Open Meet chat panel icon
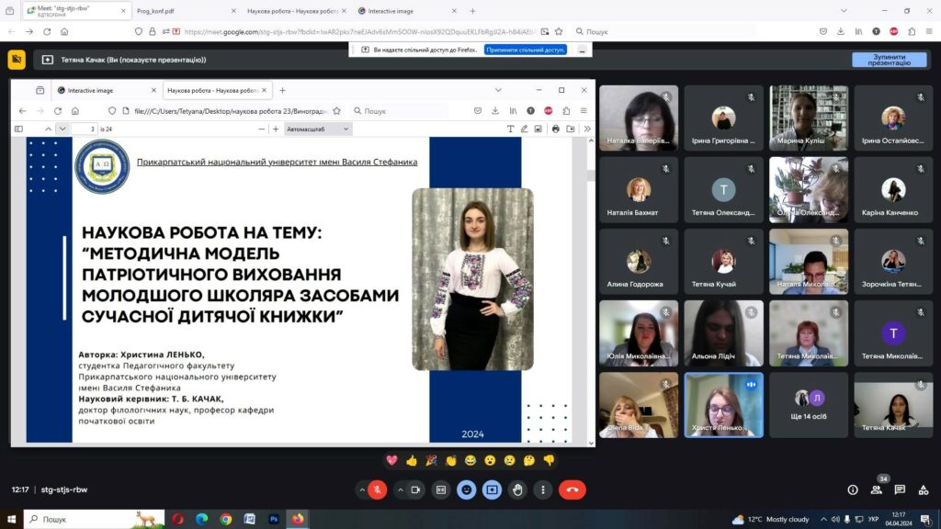The image size is (941, 529). click(900, 490)
